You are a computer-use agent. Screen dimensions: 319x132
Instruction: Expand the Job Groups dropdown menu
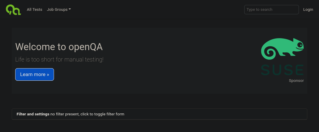[x=59, y=9]
